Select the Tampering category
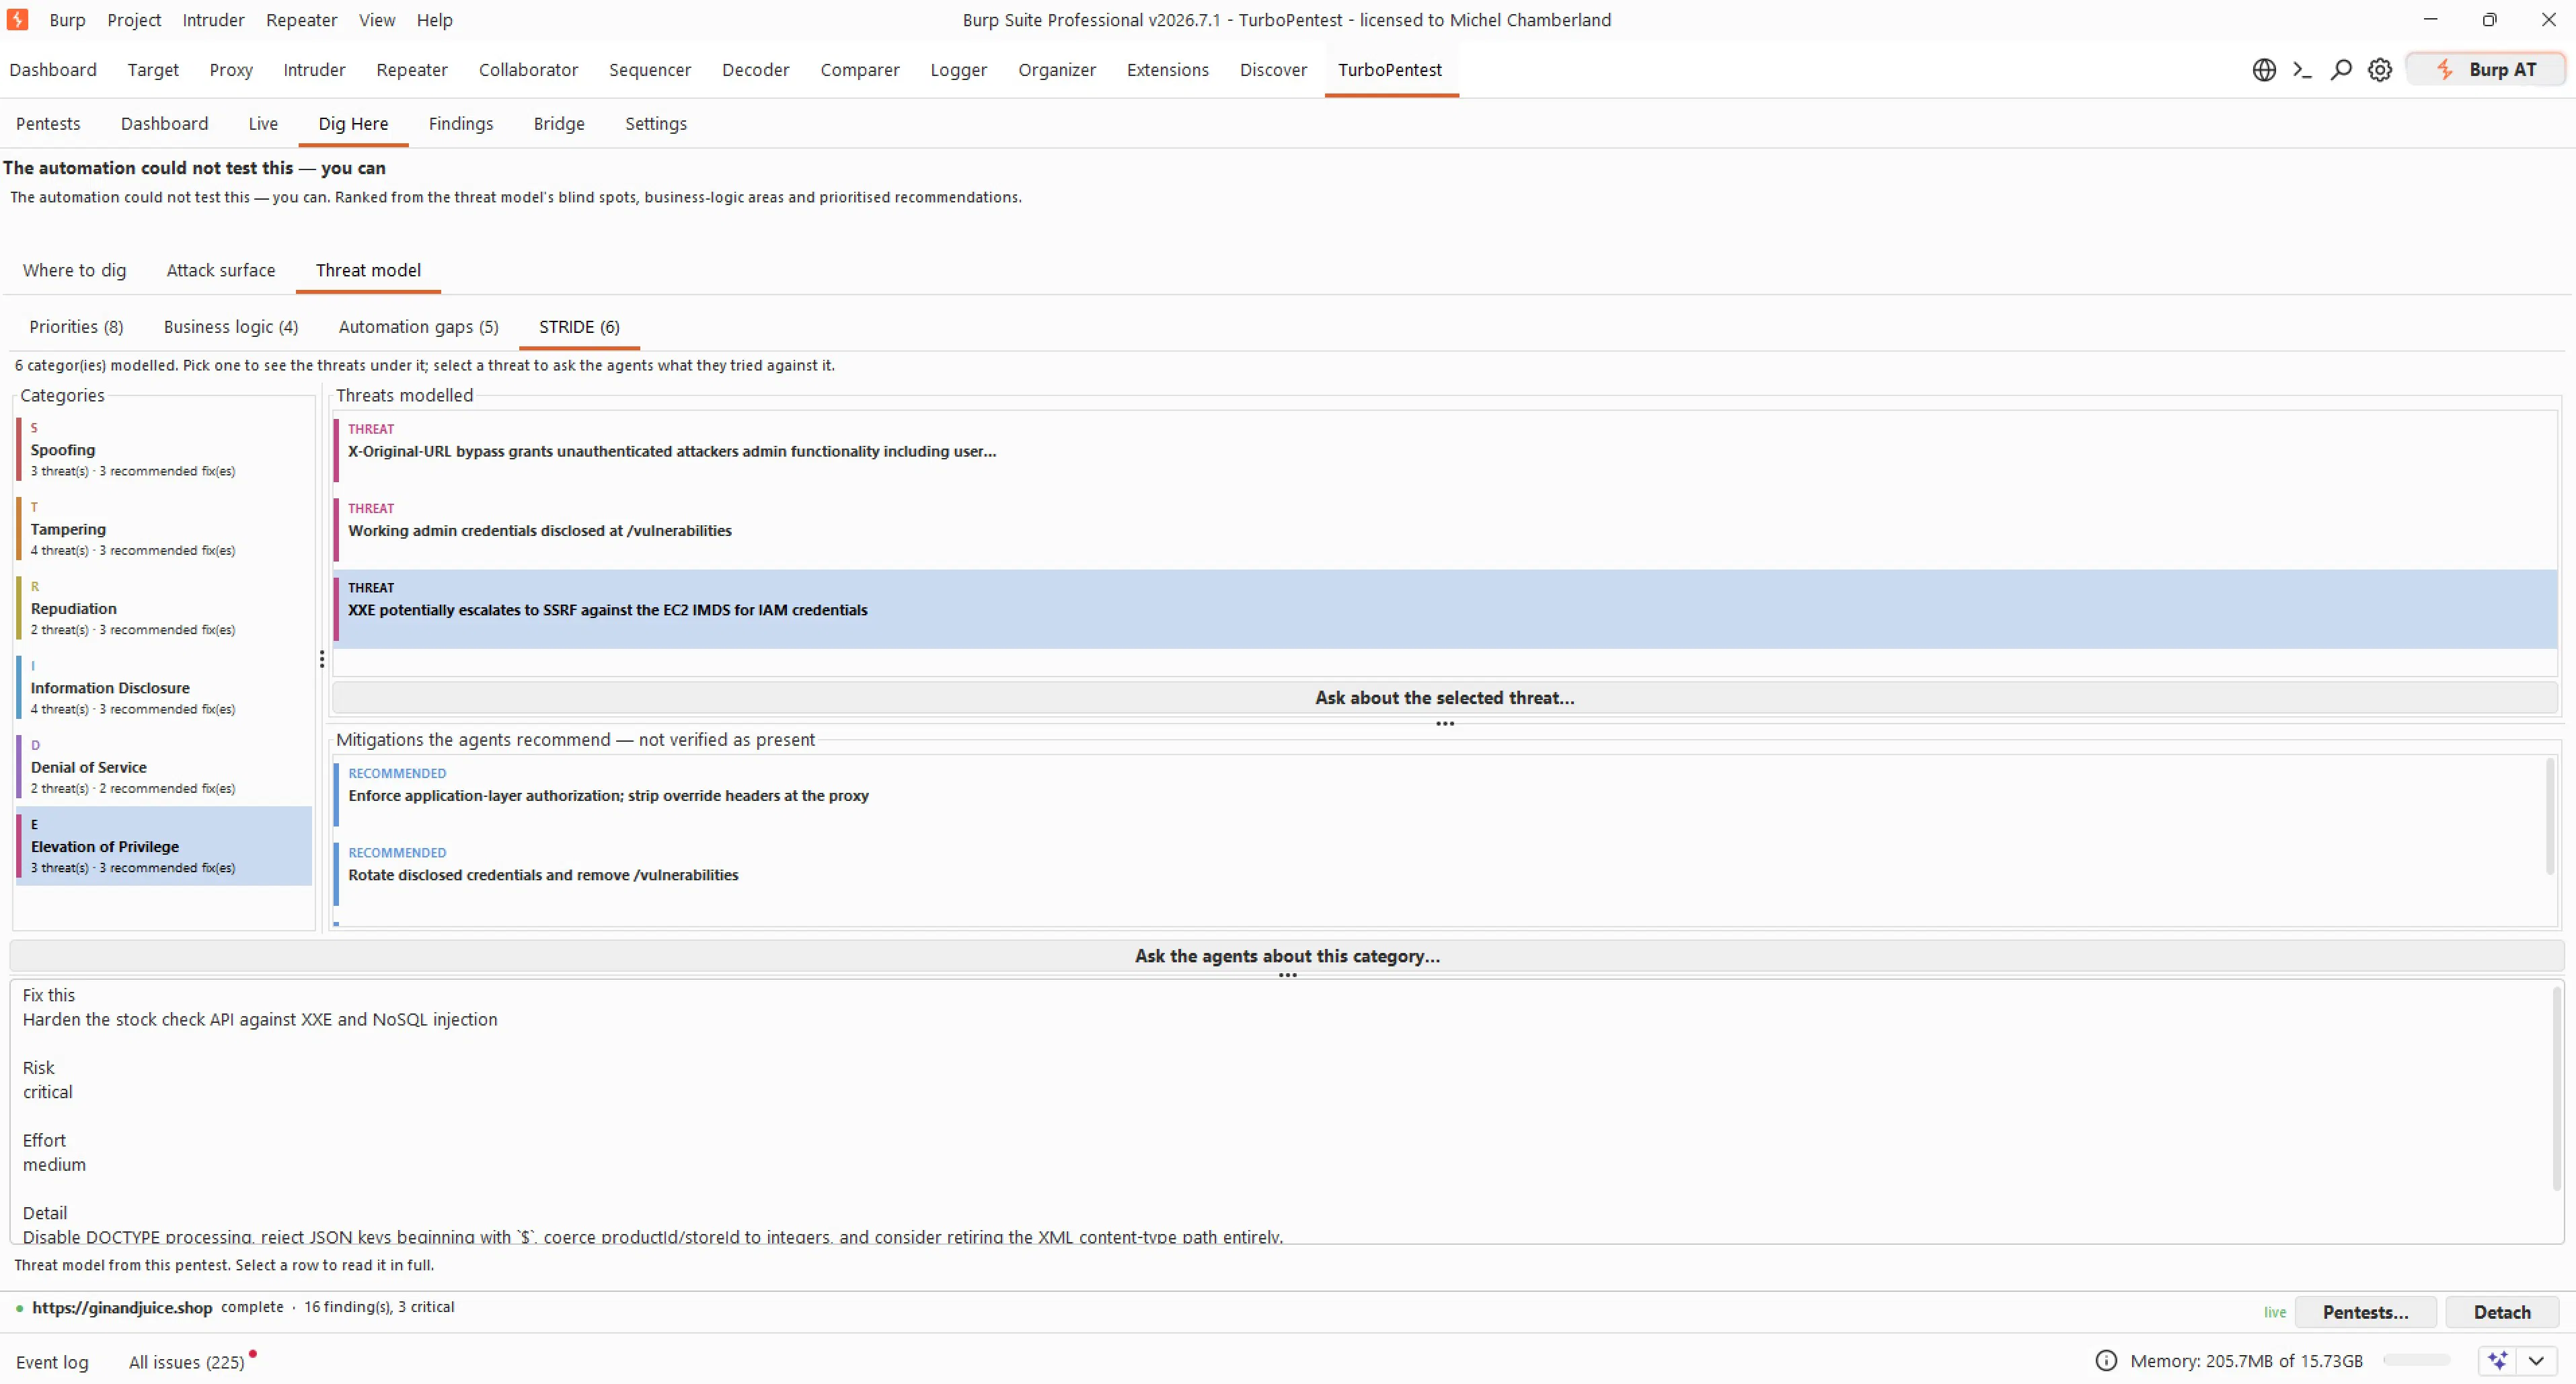2576x1384 pixels. tap(164, 529)
